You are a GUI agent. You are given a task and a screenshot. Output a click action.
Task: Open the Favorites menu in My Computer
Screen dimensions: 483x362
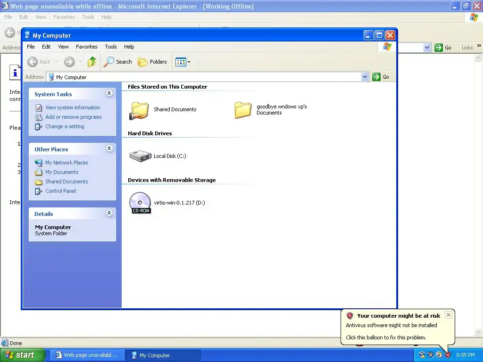pos(87,47)
